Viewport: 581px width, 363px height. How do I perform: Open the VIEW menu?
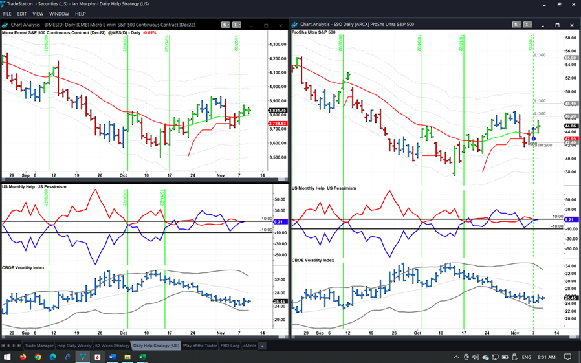click(x=38, y=14)
